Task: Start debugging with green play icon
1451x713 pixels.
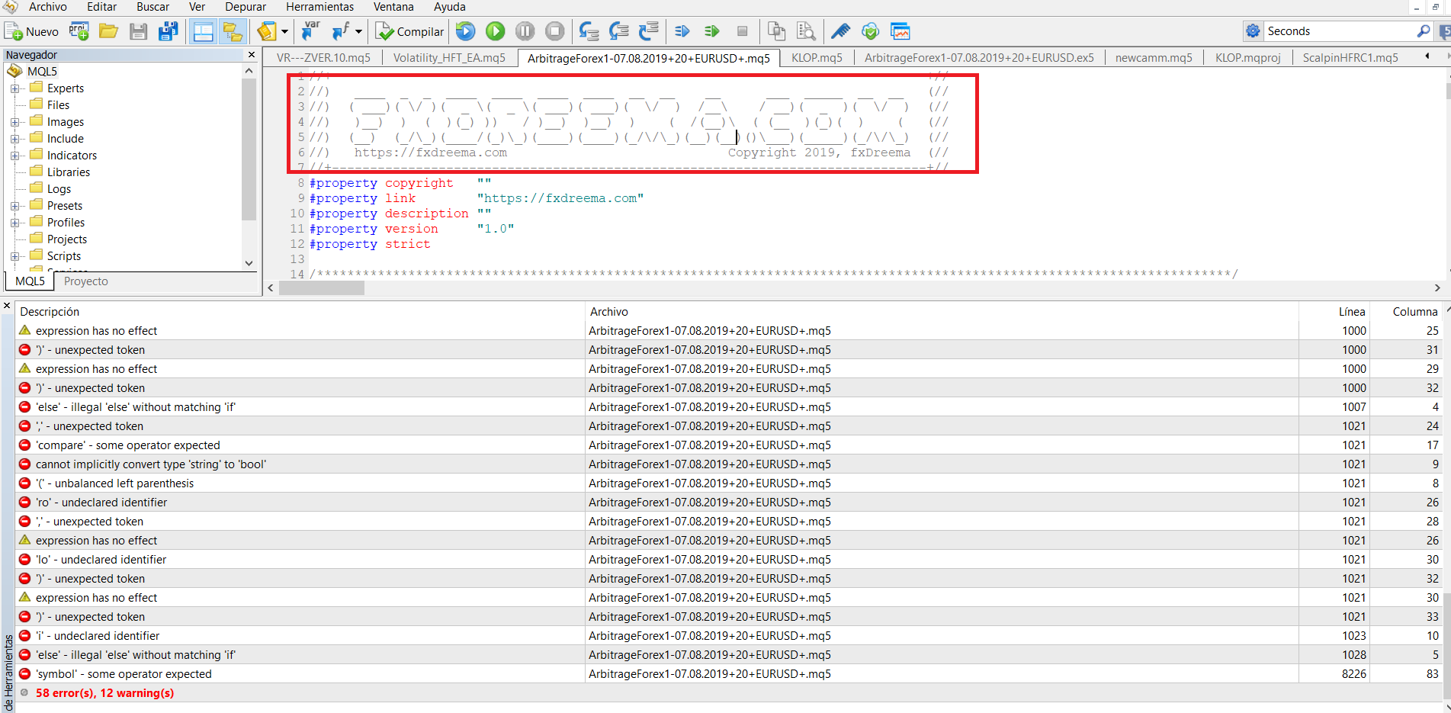Action: coord(496,31)
